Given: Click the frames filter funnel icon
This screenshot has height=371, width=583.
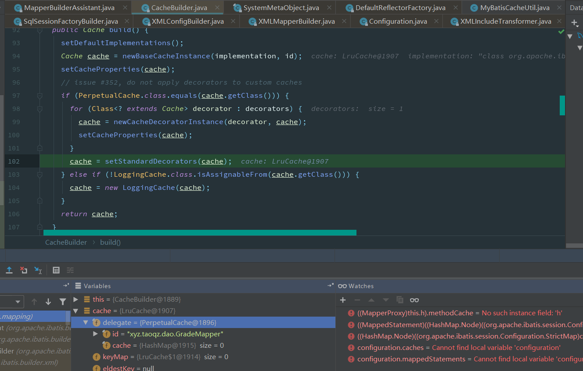Looking at the screenshot, I should 63,302.
